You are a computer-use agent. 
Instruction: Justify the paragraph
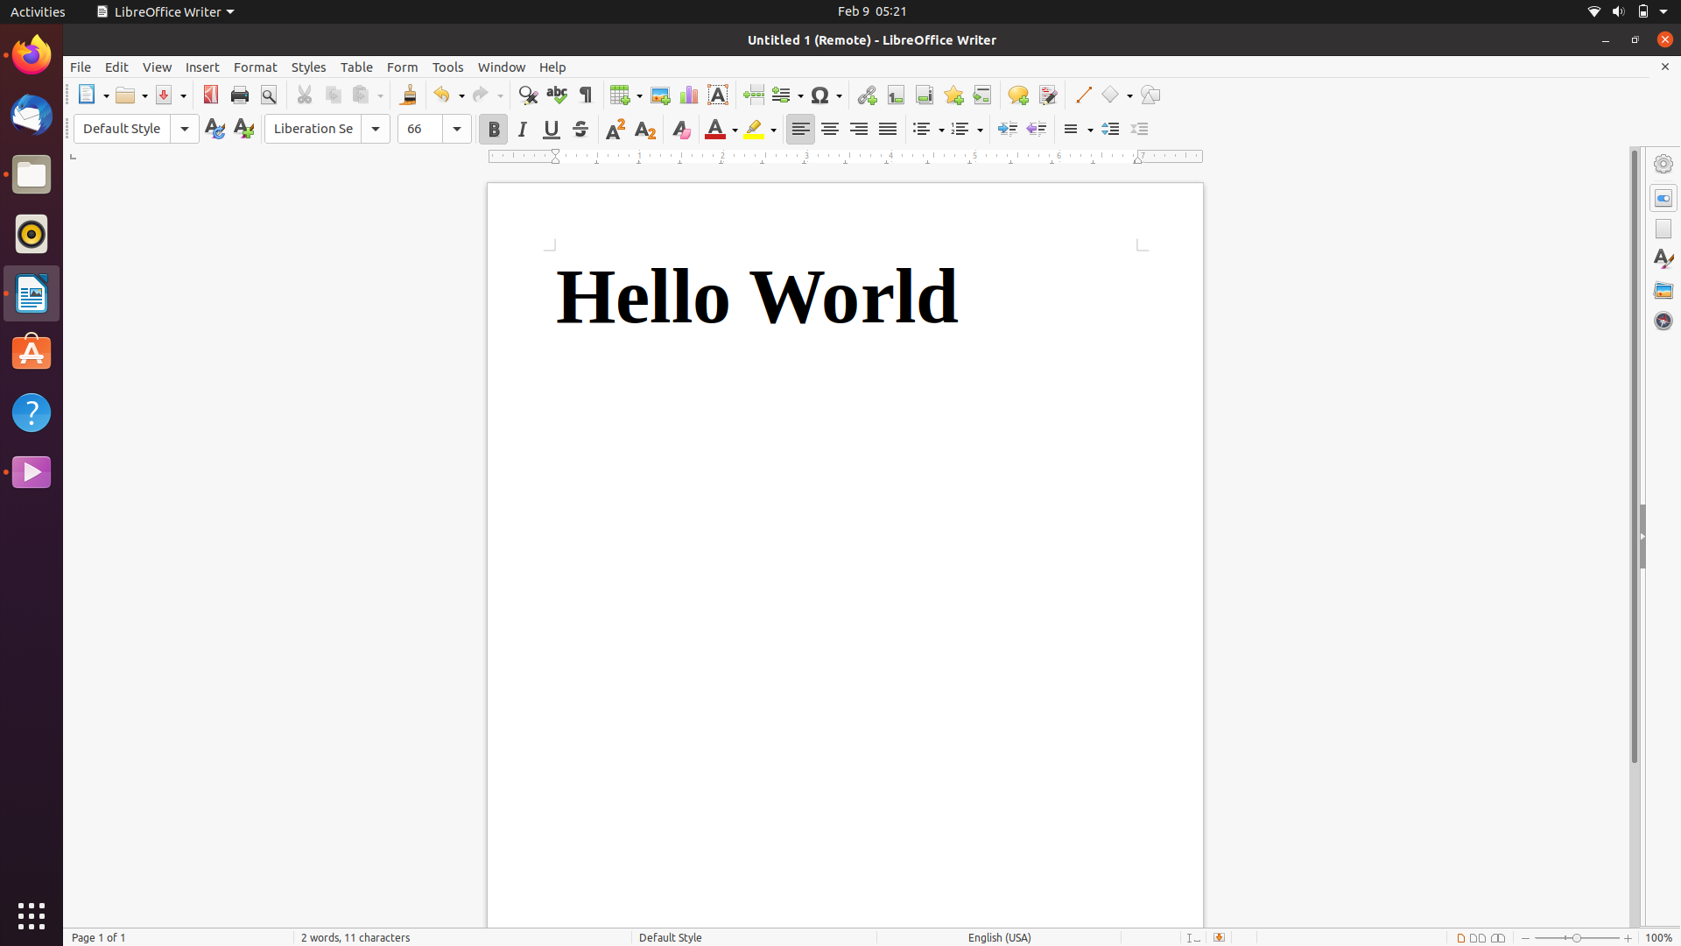tap(888, 129)
